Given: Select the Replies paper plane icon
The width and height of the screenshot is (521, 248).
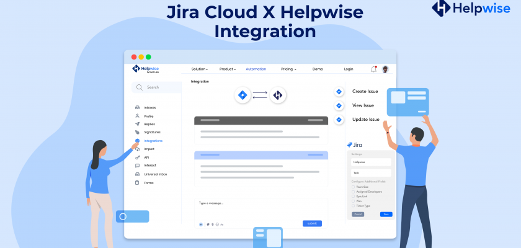Looking at the screenshot, I should coord(137,124).
